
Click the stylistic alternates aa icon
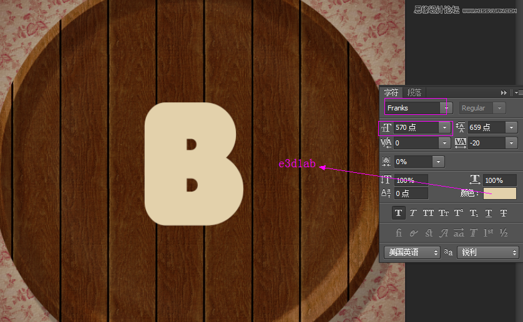pos(459,233)
